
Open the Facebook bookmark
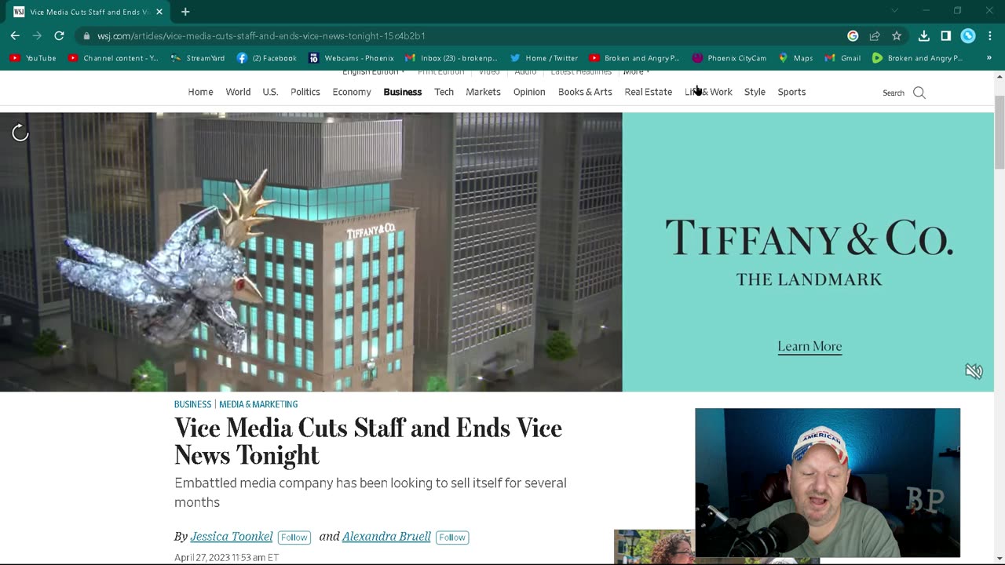(x=267, y=58)
